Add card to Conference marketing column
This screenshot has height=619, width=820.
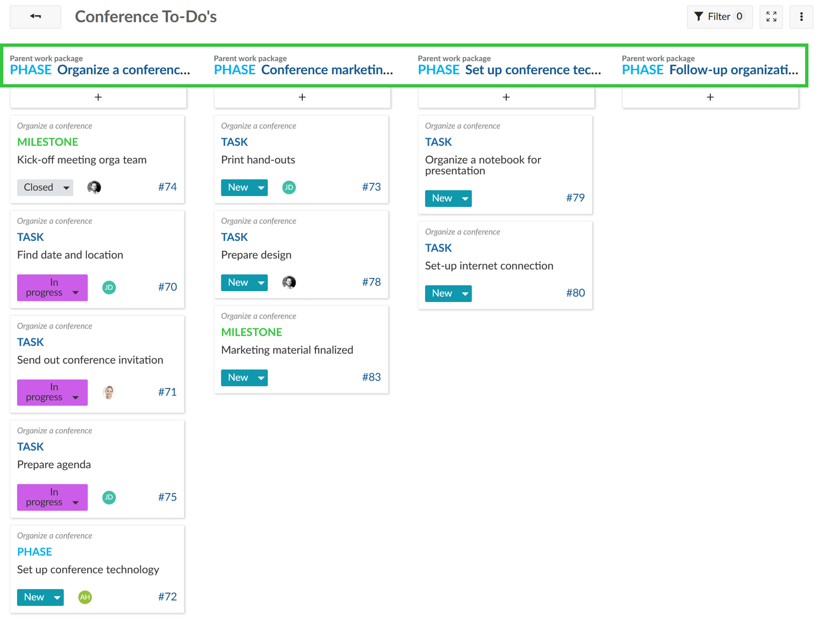302,97
